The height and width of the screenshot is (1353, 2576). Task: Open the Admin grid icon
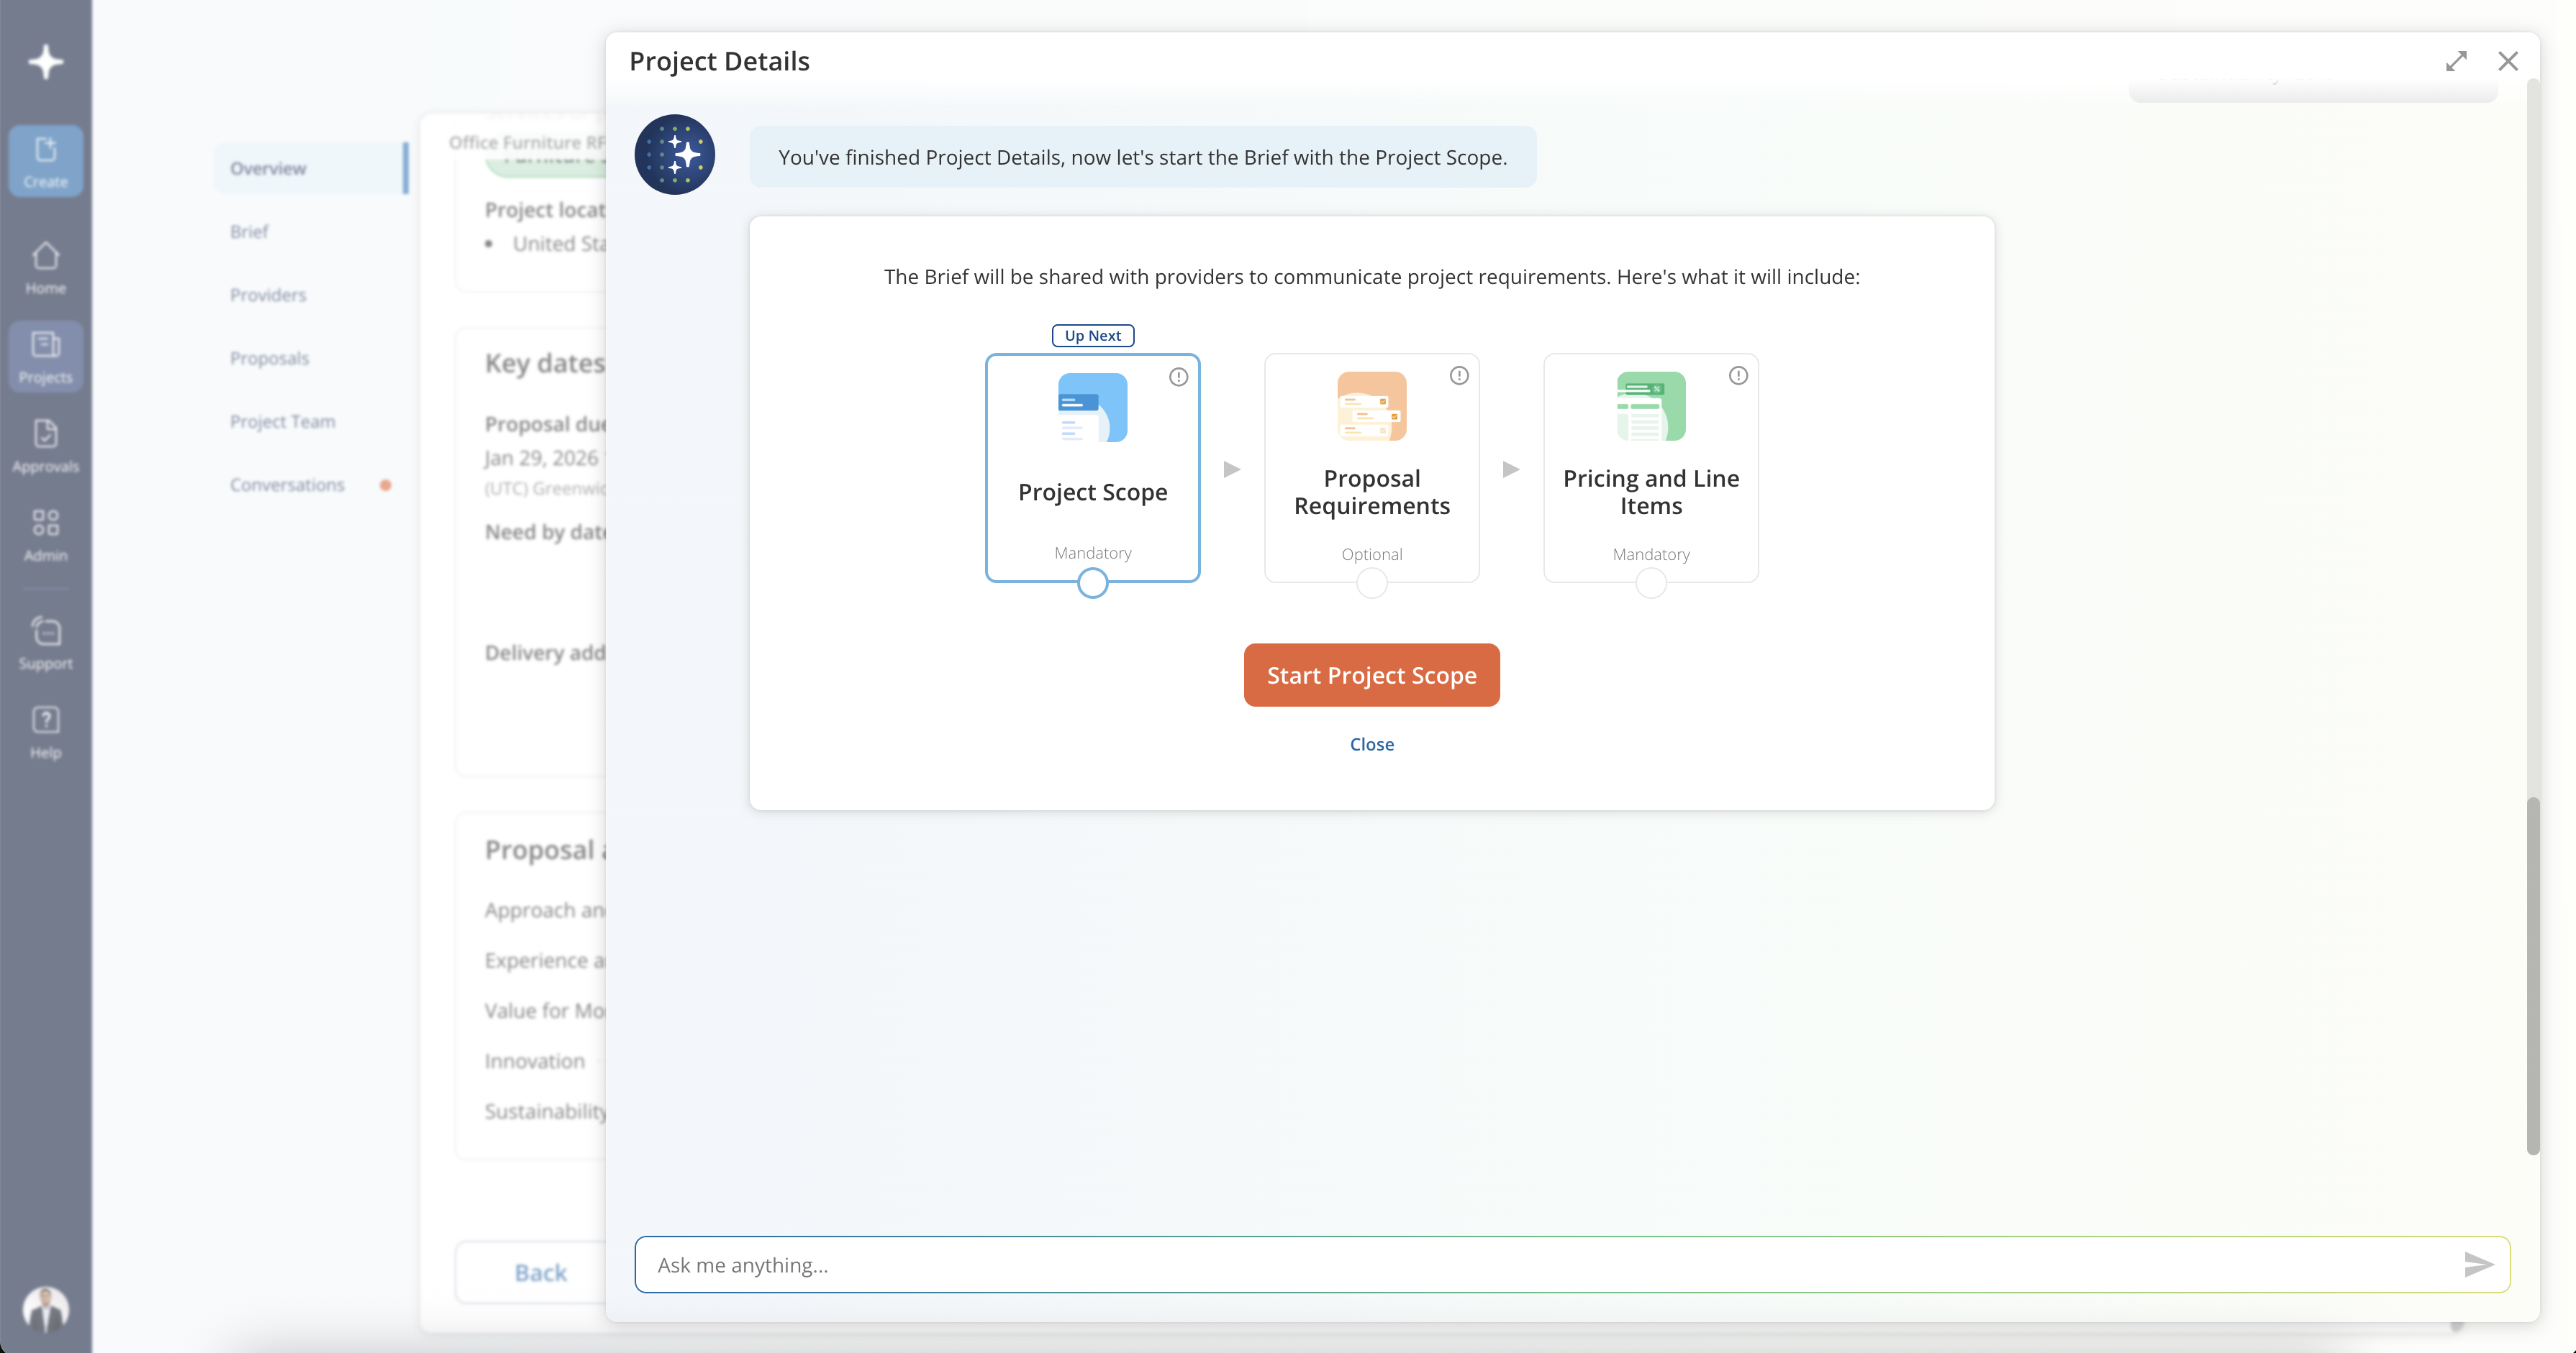46,533
